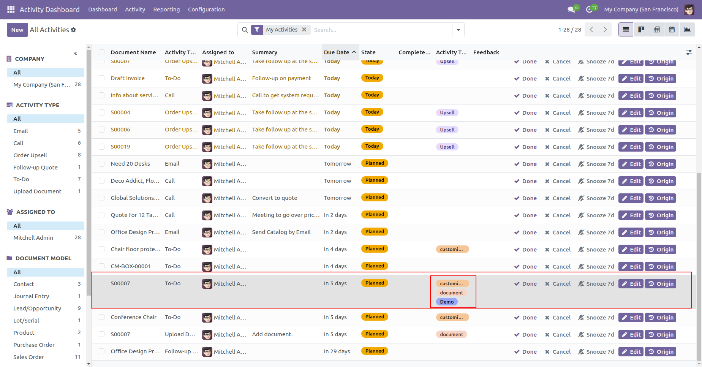Focus the Search input field
Viewport: 702px width, 367px height.
pyautogui.click(x=381, y=30)
